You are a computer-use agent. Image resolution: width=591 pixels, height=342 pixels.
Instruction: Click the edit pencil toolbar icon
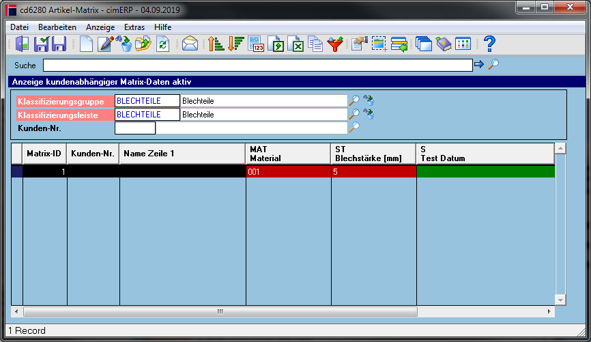tap(106, 44)
